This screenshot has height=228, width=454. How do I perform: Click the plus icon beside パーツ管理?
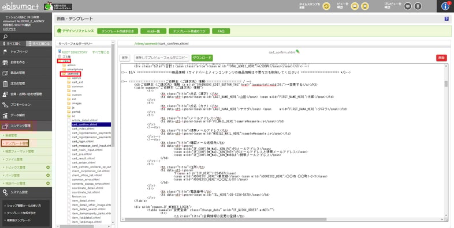click(48, 176)
